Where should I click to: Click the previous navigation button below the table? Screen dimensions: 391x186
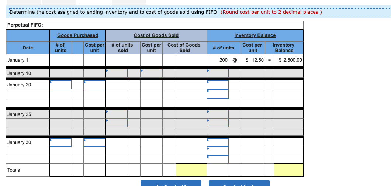tap(171, 183)
